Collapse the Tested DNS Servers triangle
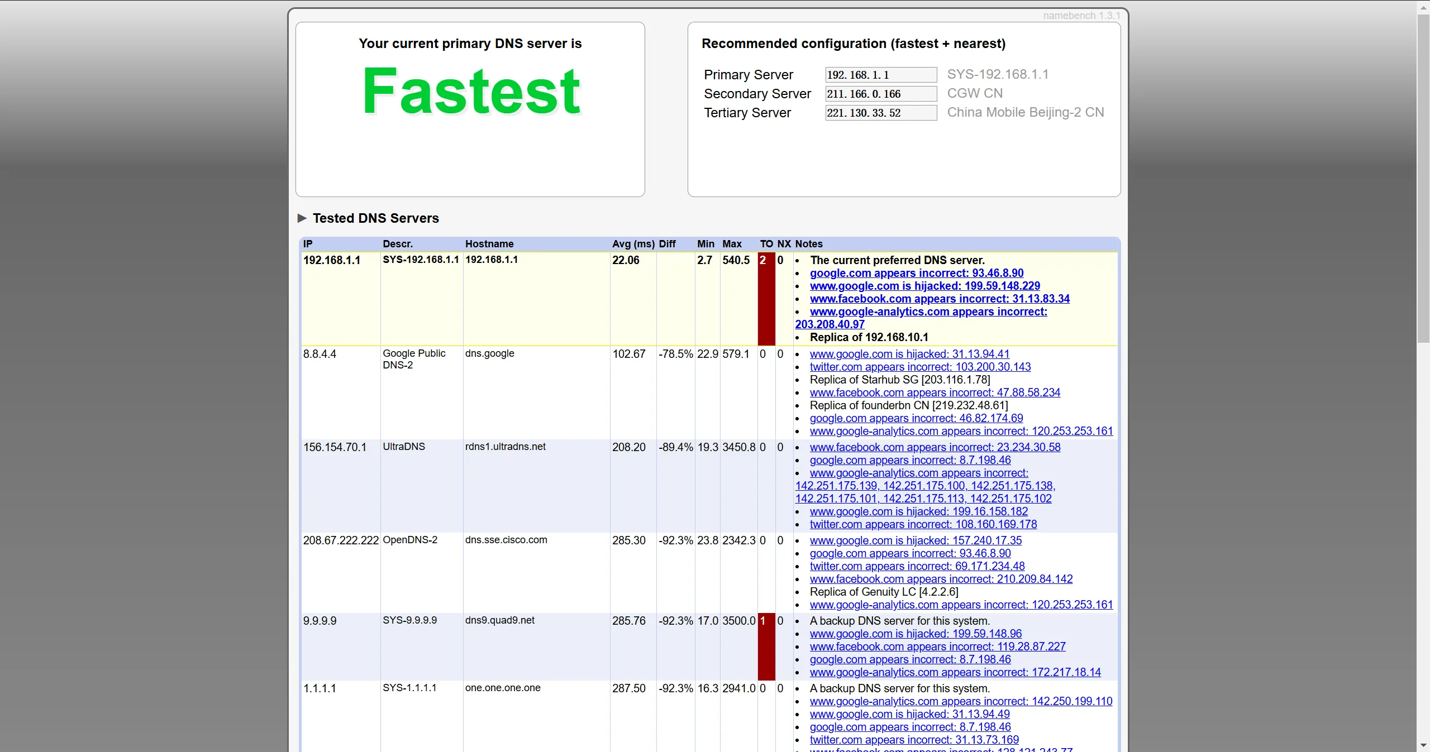 302,218
